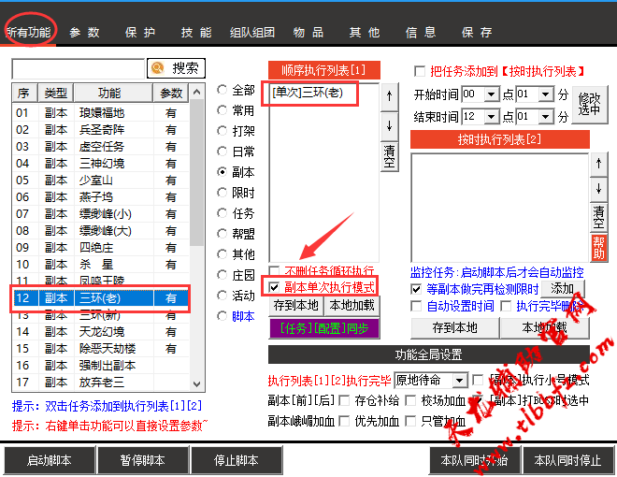Select the 常用 filter radio button

222,110
